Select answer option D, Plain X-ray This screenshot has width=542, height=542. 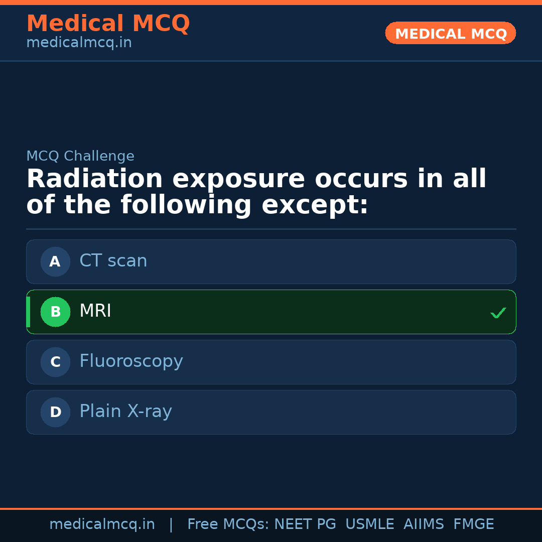click(x=271, y=412)
